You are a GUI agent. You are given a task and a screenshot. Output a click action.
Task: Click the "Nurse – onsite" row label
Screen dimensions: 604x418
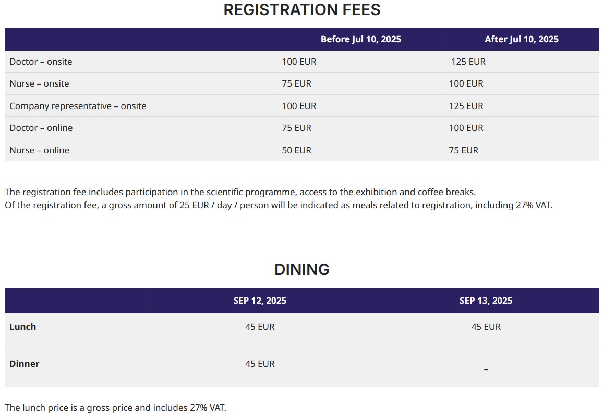click(x=39, y=83)
